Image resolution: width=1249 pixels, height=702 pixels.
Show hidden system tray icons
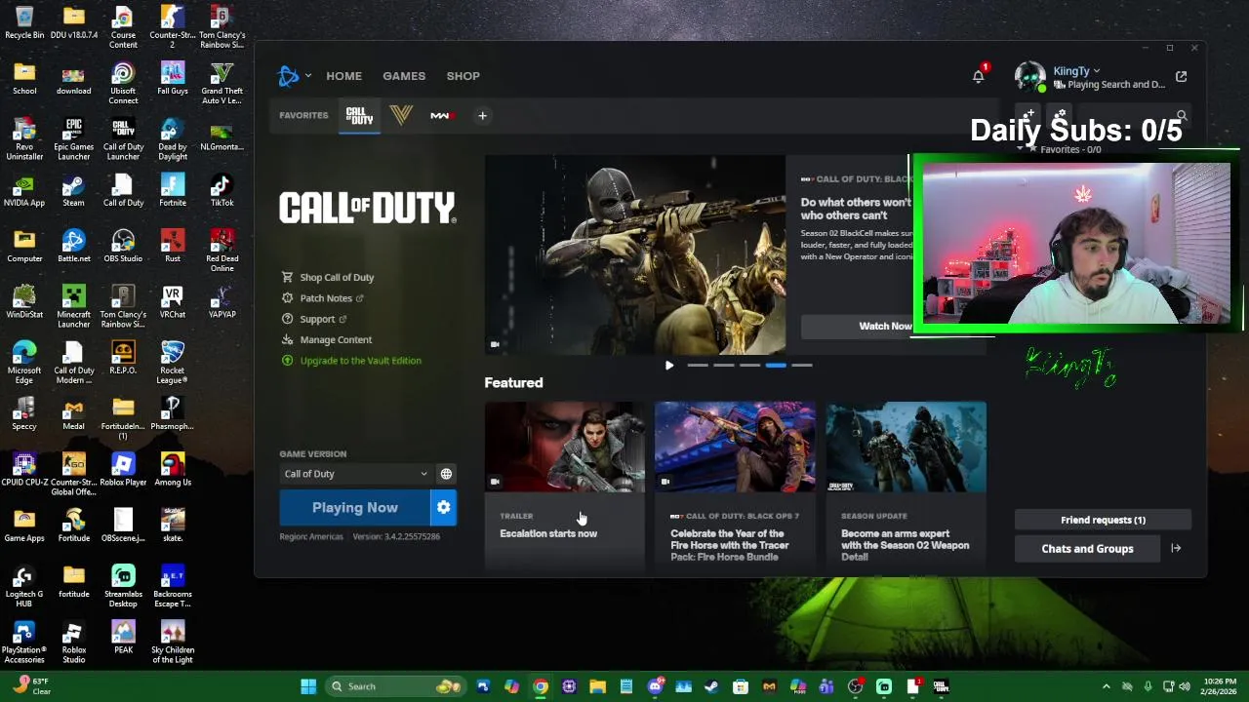tap(1106, 686)
